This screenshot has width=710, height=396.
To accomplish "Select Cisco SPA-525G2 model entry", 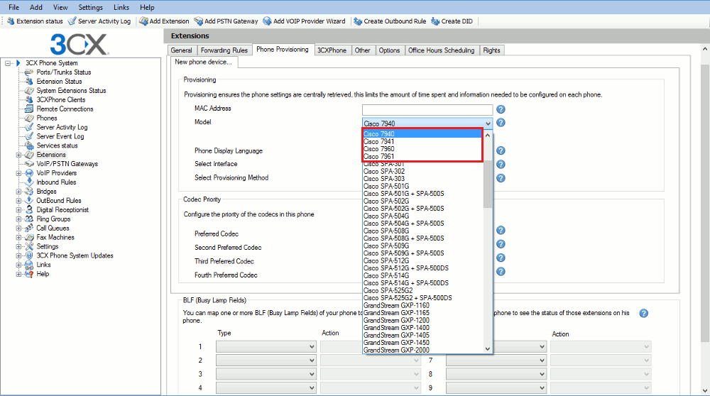I will 423,290.
